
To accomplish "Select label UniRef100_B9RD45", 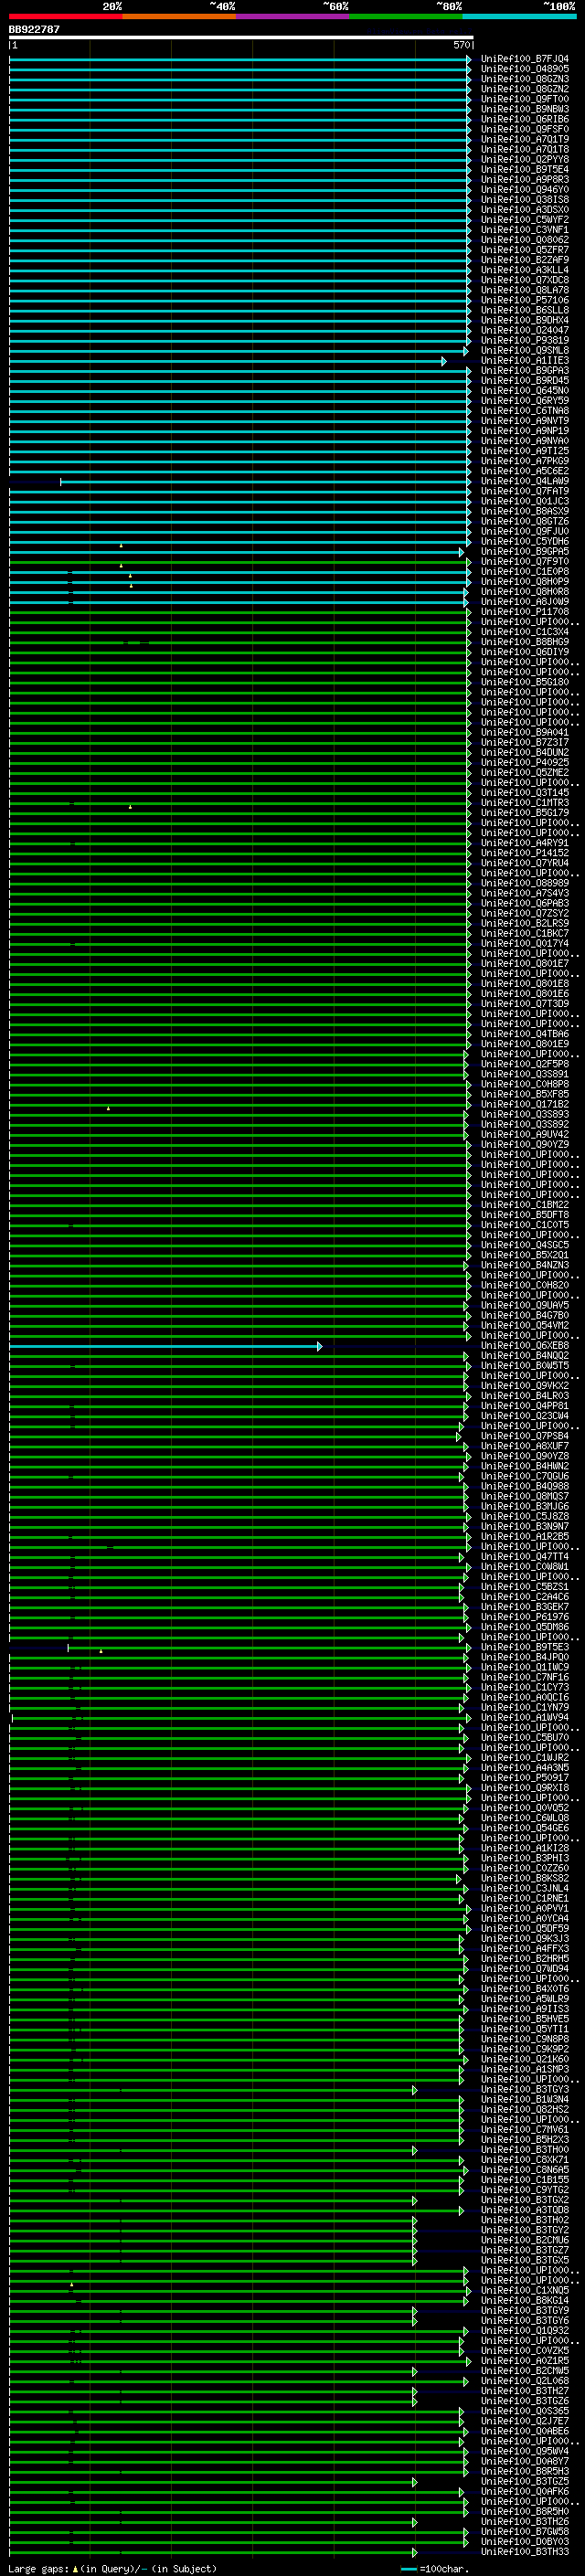I will click(525, 381).
